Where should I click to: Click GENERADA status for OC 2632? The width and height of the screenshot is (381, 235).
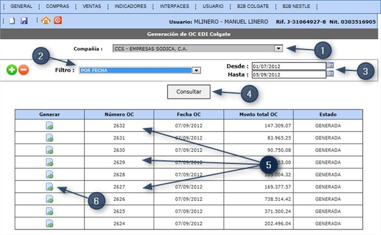coord(328,125)
